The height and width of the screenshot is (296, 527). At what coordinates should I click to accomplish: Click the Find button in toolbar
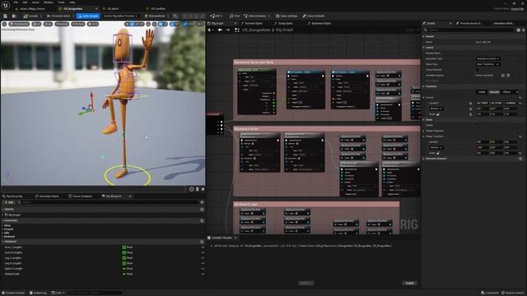[235, 16]
